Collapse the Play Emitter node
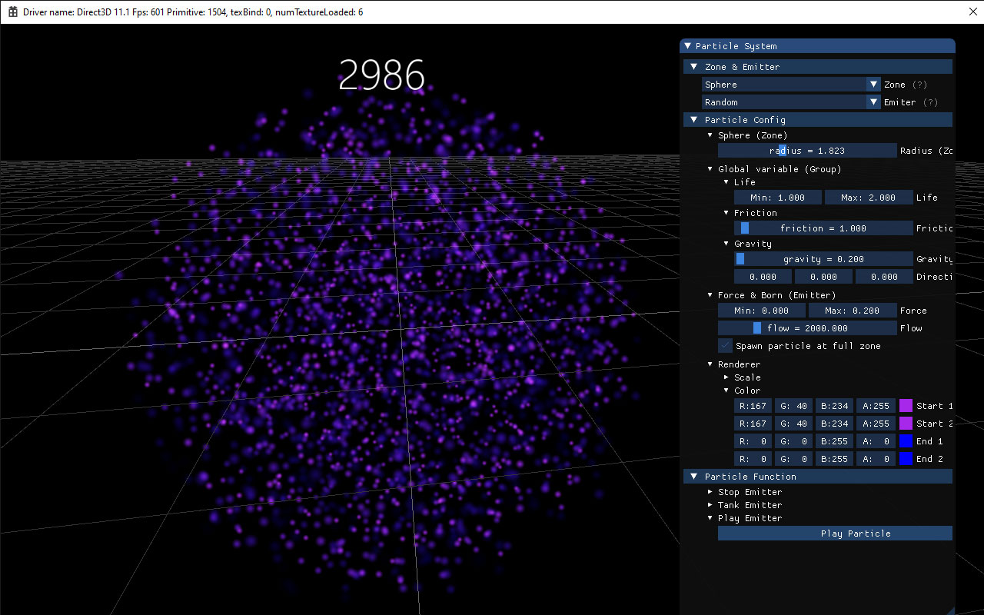 coord(710,518)
